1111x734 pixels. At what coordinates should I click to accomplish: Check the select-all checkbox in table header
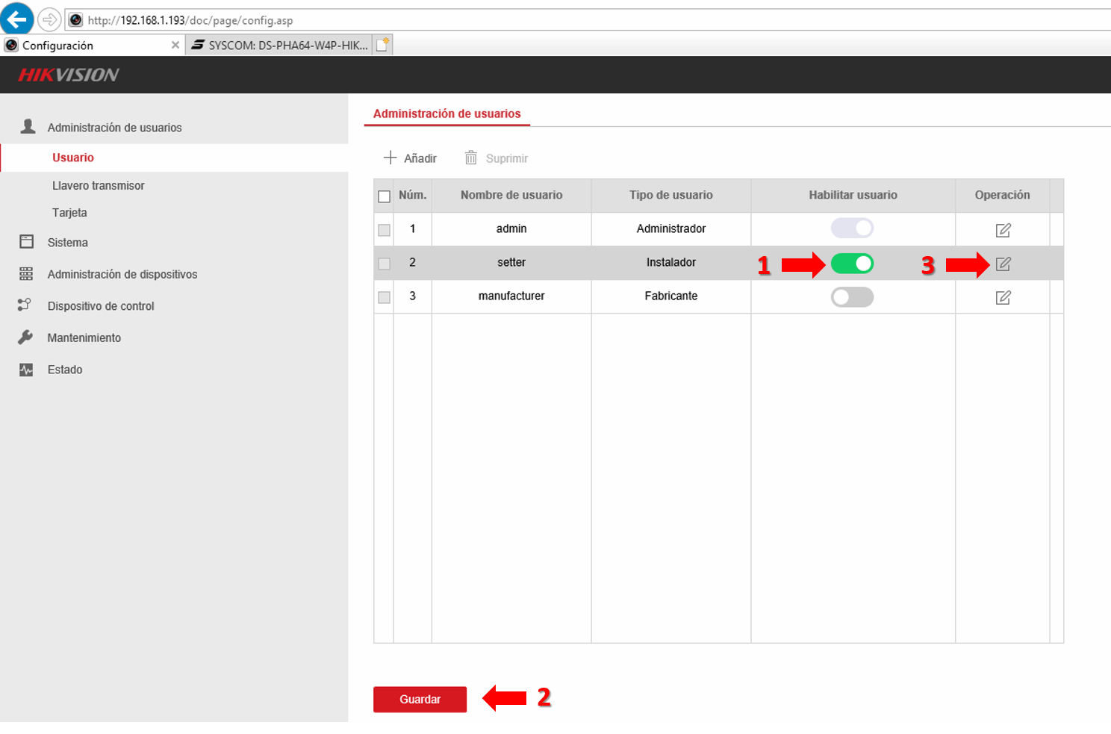pos(384,196)
